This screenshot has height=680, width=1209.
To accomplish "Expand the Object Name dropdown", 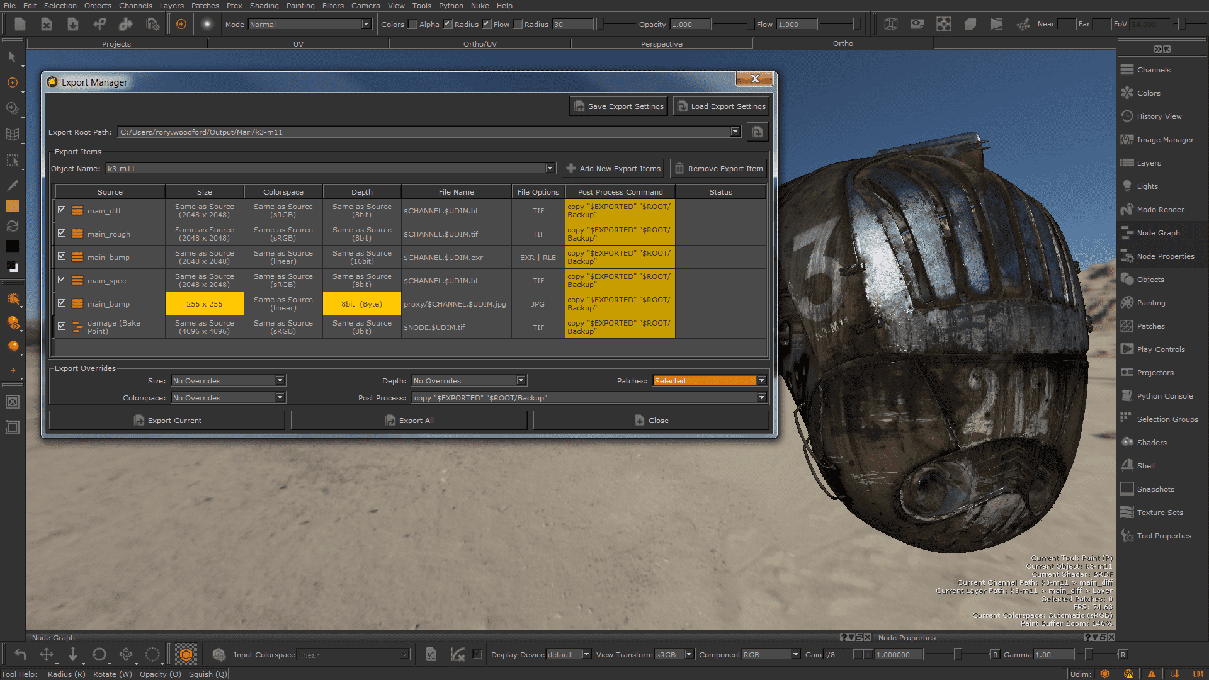I will pos(550,169).
